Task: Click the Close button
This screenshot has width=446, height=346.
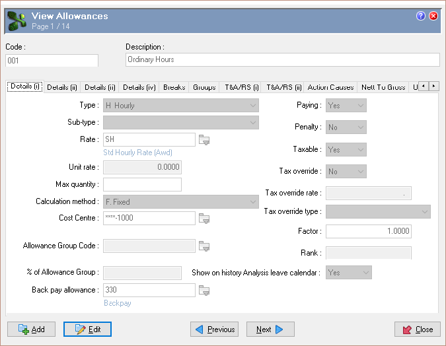Action: pyautogui.click(x=418, y=329)
